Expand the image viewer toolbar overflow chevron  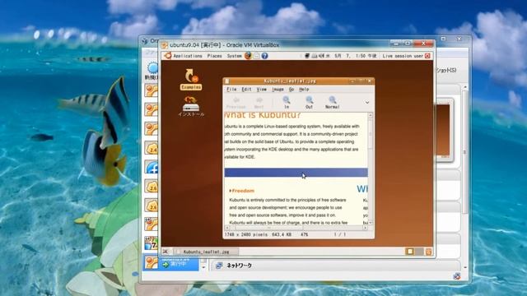tap(367, 102)
